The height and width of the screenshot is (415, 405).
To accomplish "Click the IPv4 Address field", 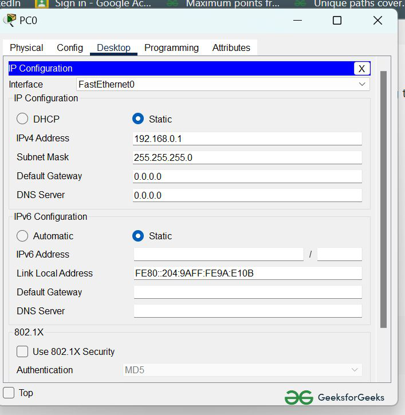I will pos(247,139).
